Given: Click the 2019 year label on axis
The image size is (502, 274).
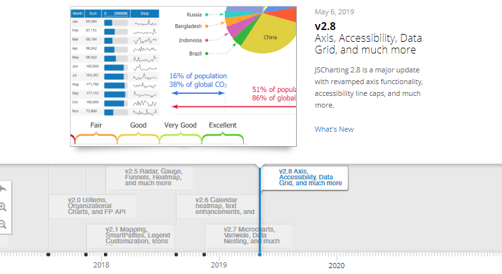Looking at the screenshot, I should [219, 266].
